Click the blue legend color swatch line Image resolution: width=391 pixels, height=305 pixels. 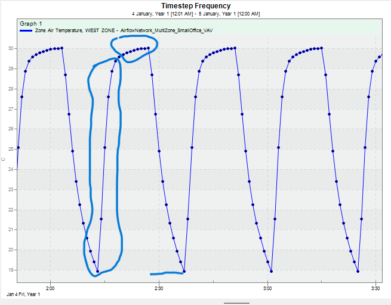pos(26,30)
